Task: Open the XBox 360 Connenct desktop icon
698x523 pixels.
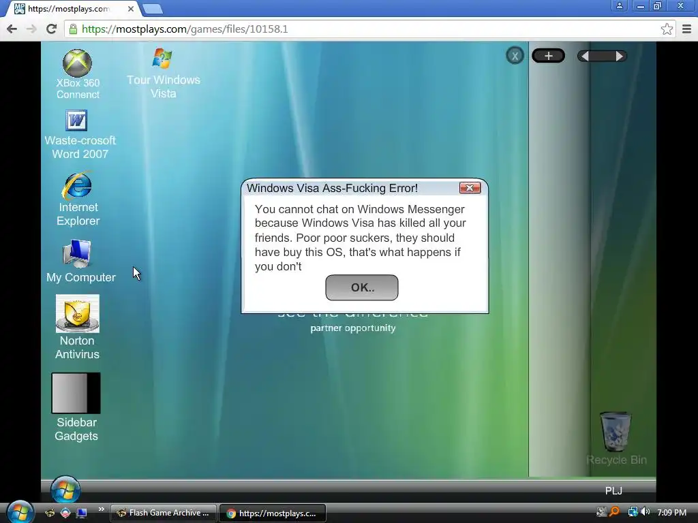Action: (78, 74)
